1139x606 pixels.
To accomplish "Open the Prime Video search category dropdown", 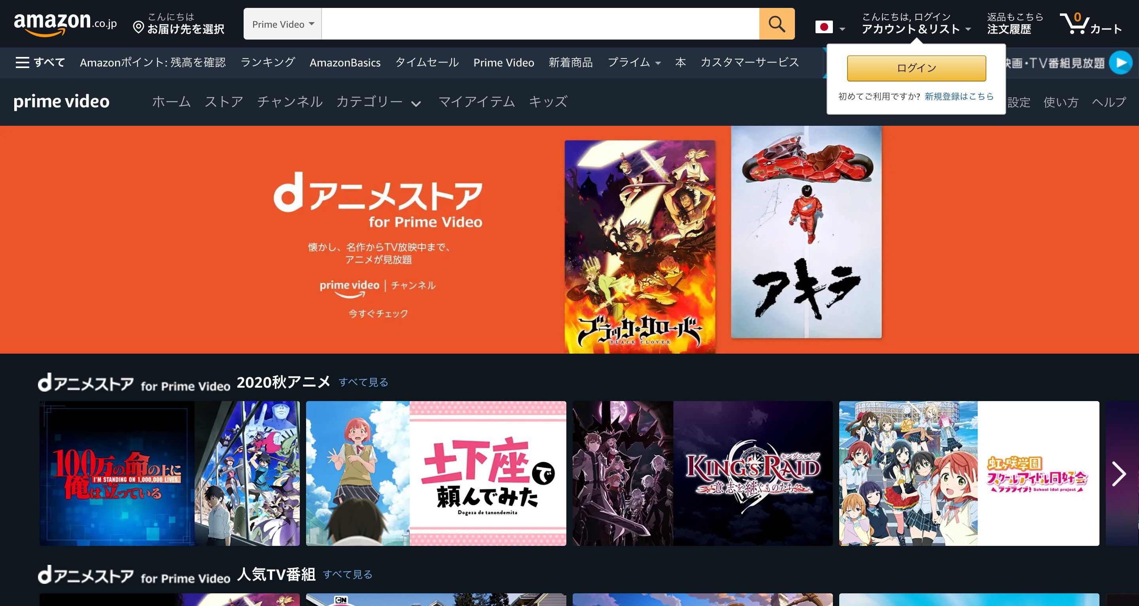I will click(x=283, y=24).
